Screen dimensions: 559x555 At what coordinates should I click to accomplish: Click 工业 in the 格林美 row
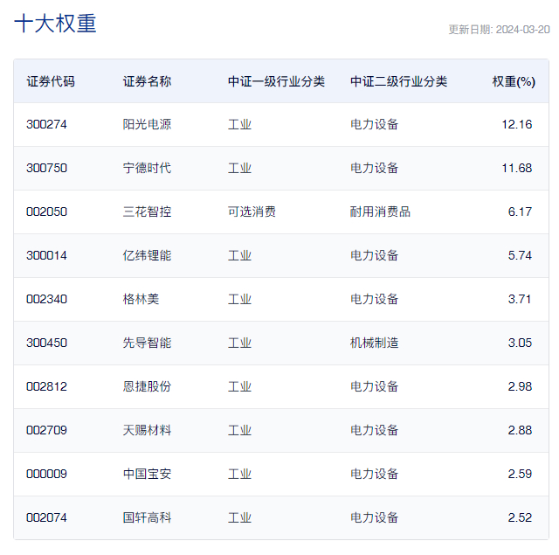click(x=240, y=299)
